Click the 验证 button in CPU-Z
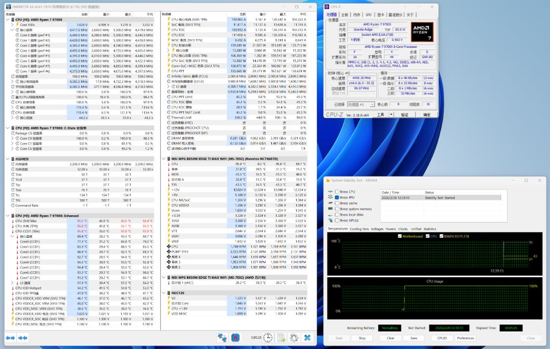Viewport: 550px width, 349px height. pos(404,115)
